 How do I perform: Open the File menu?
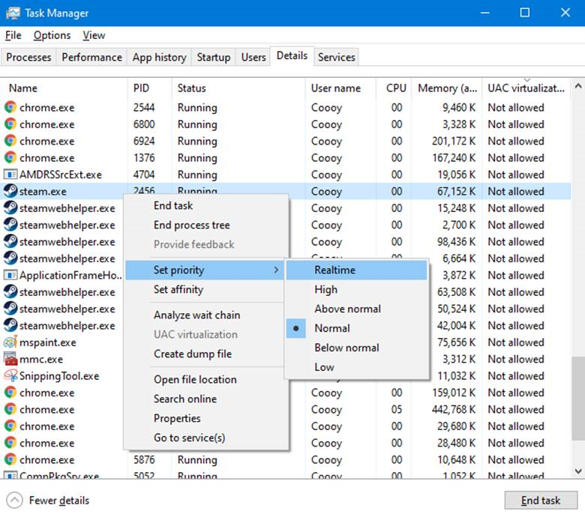13,35
